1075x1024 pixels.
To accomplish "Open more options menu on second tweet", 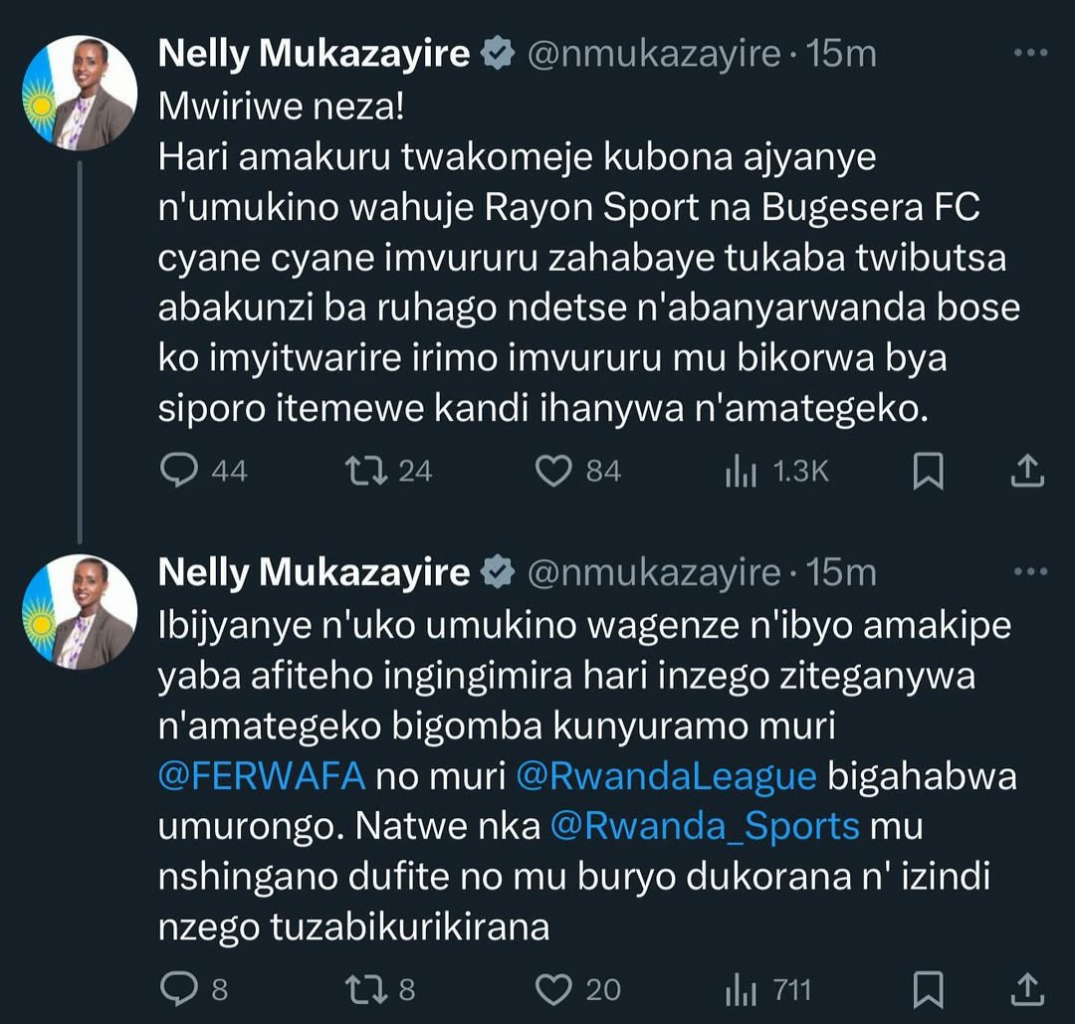I will click(x=1029, y=572).
